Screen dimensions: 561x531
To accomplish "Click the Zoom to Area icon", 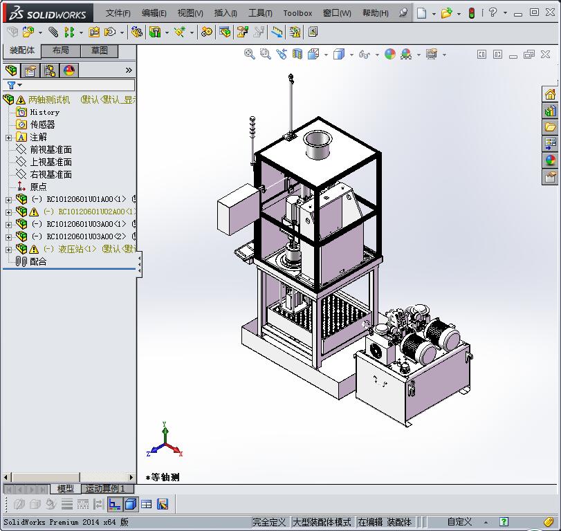I will click(x=265, y=55).
